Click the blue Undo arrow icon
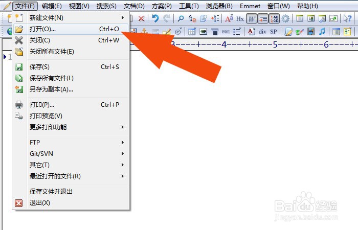This screenshot has height=230, width=358. [155, 18]
